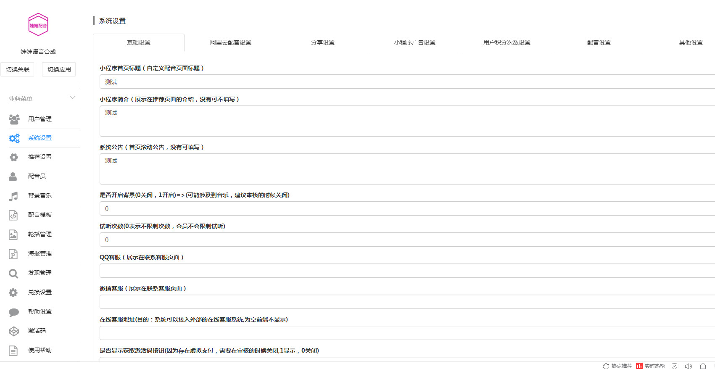
Task: Click the 背景音乐 music note icon
Action: [13, 196]
